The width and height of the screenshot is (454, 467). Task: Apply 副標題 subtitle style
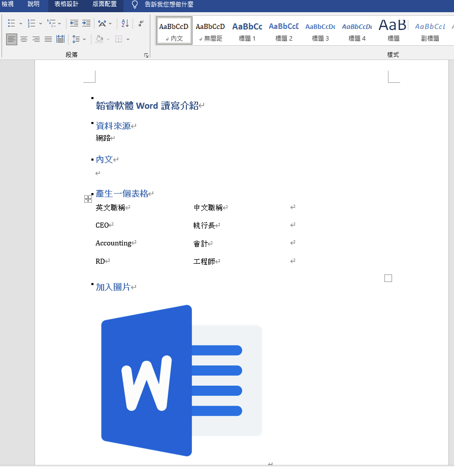430,30
